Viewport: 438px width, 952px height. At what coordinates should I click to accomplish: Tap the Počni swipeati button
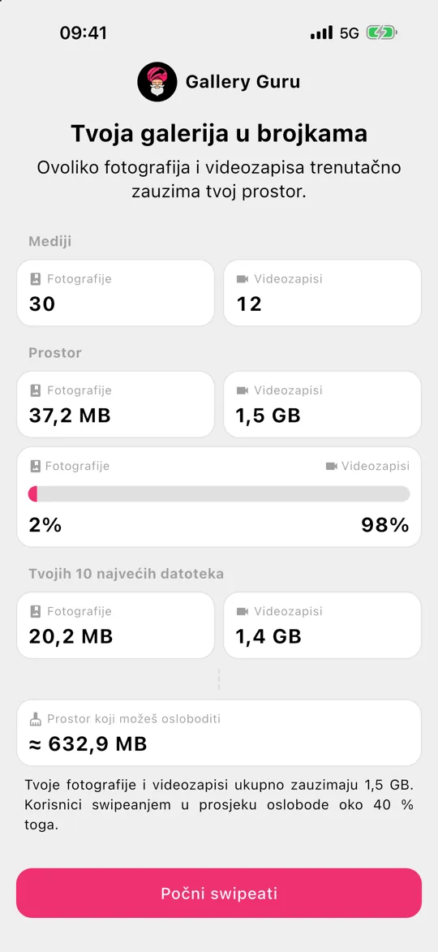tap(219, 893)
